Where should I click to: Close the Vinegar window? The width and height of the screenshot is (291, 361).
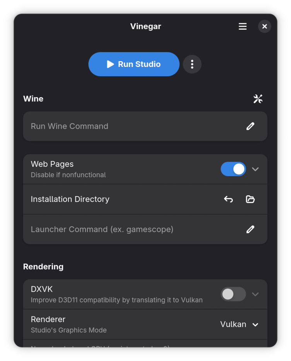[x=265, y=26]
